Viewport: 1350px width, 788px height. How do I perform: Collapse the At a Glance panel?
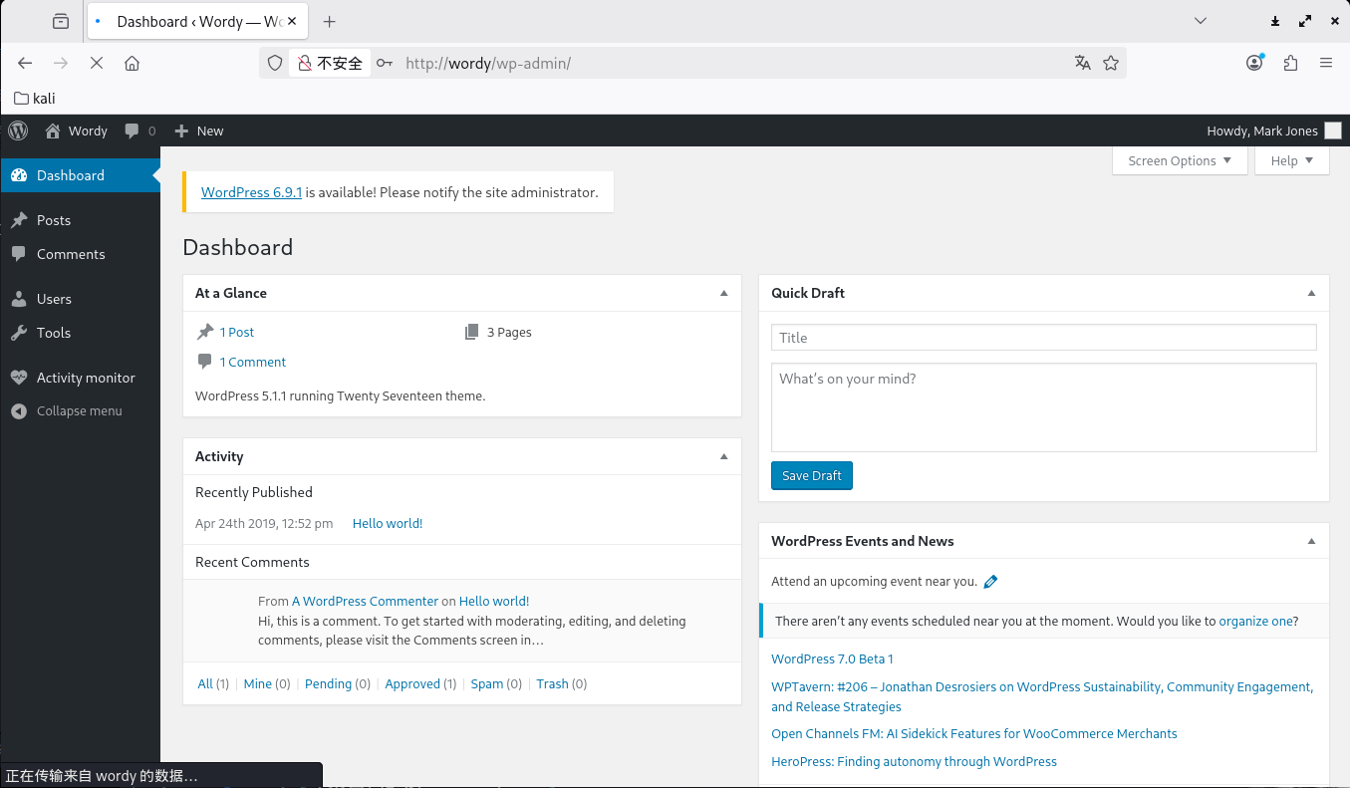(x=724, y=293)
